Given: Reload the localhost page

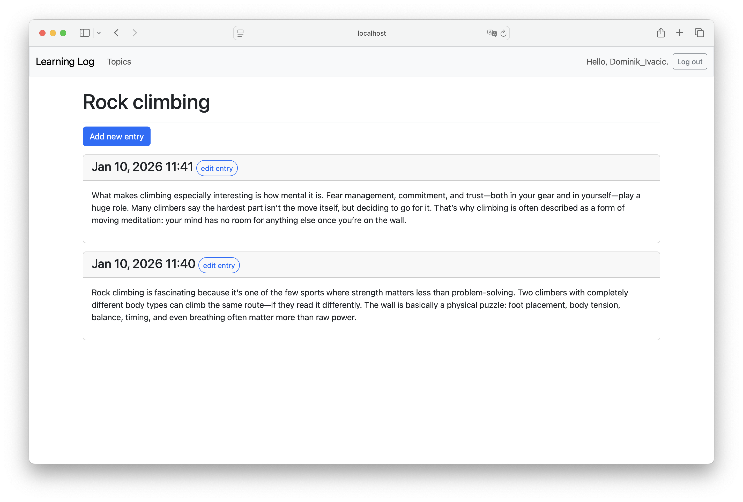Looking at the screenshot, I should tap(503, 33).
